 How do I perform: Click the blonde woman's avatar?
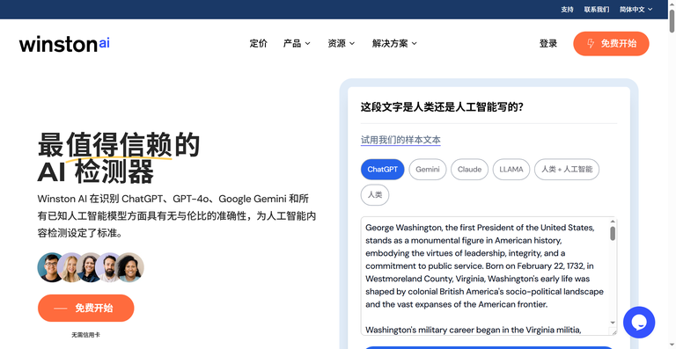pyautogui.click(x=70, y=267)
